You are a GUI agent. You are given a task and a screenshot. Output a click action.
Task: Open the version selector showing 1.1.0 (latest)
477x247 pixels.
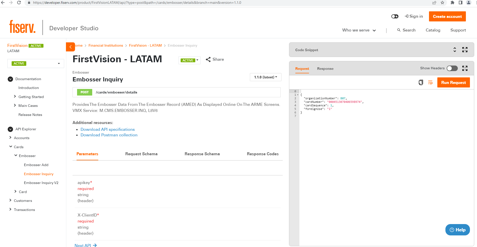pyautogui.click(x=265, y=77)
